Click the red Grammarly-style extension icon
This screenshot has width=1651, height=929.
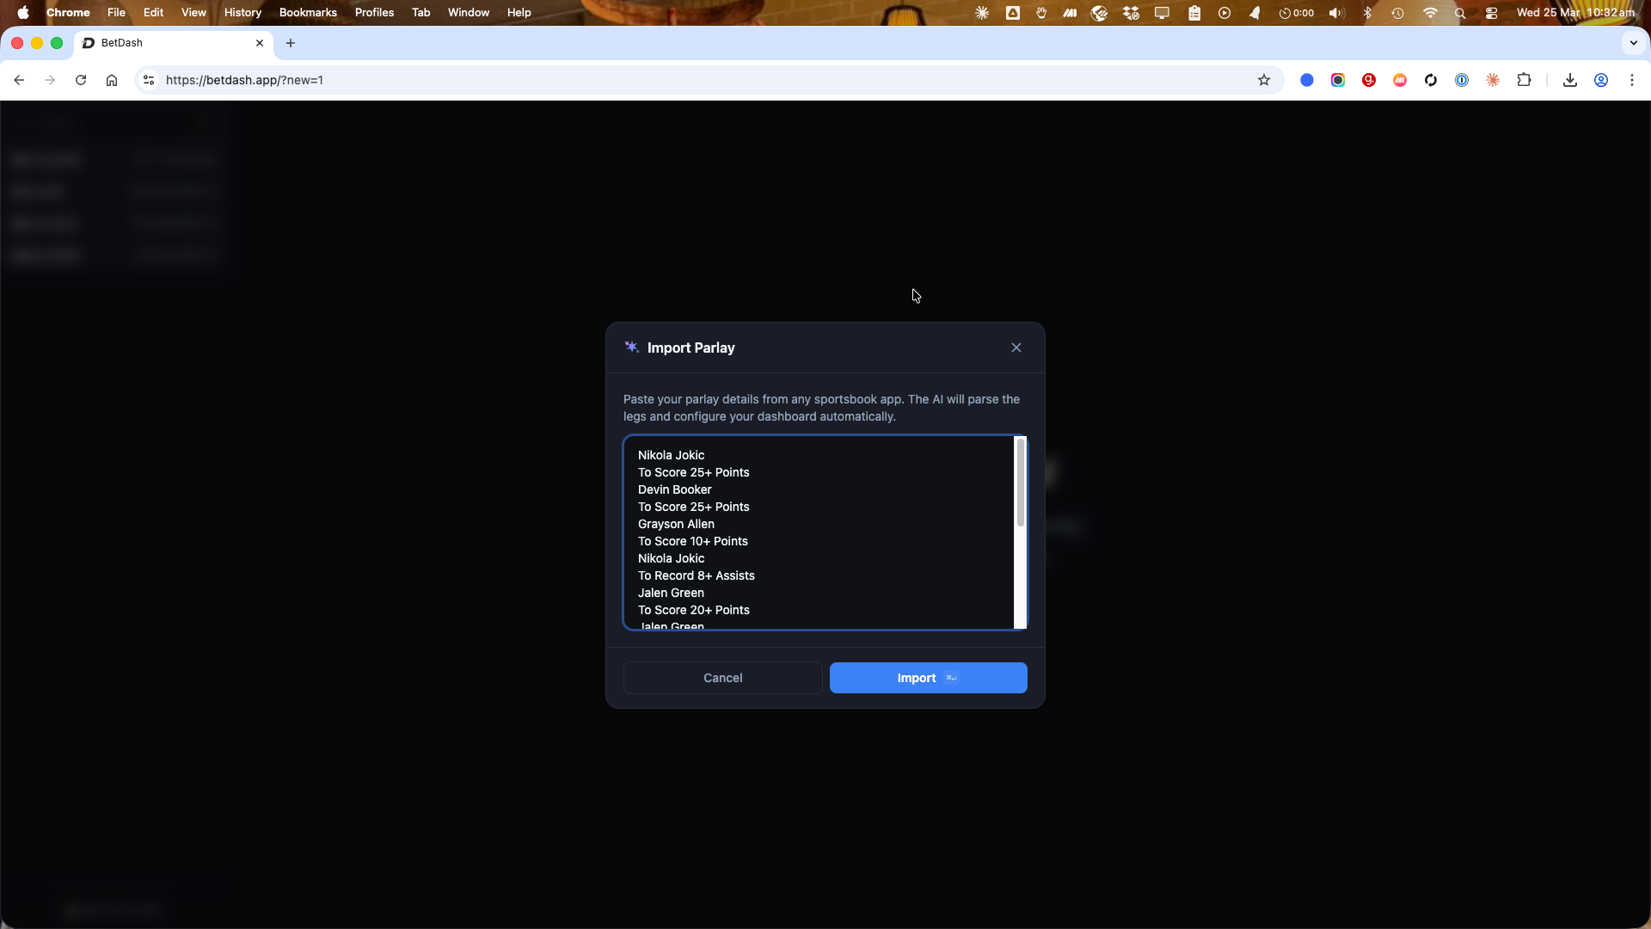(x=1369, y=80)
